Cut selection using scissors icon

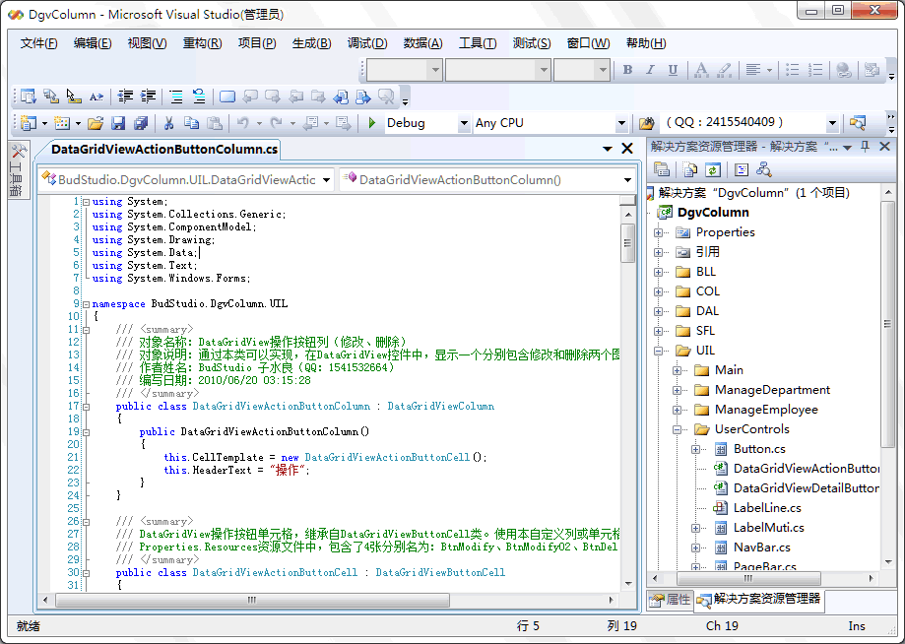168,123
